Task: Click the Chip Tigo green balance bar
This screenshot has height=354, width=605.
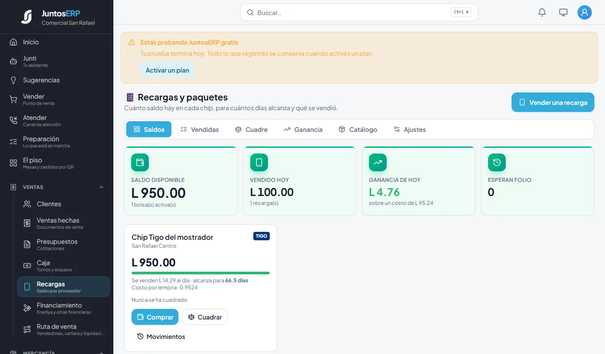Action: point(201,273)
